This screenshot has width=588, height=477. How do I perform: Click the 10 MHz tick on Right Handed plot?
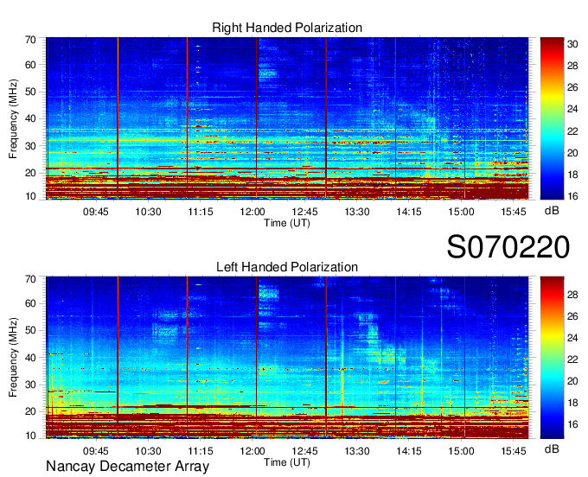(x=30, y=196)
